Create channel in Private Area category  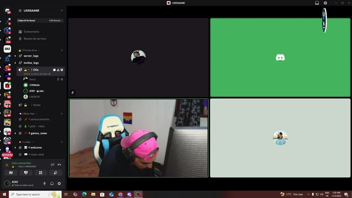62,50
